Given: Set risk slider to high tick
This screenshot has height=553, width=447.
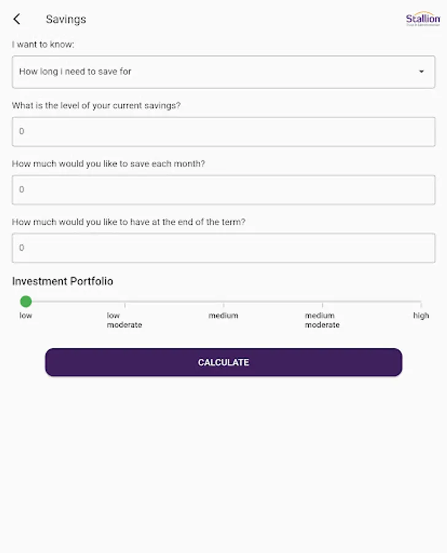Looking at the screenshot, I should coord(421,302).
